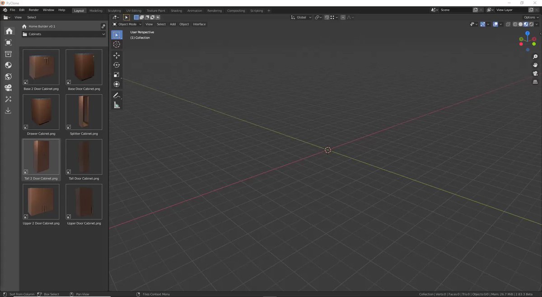Screen dimensions: 542x297
Task: Activate the Select Box tool
Action: click(x=117, y=35)
